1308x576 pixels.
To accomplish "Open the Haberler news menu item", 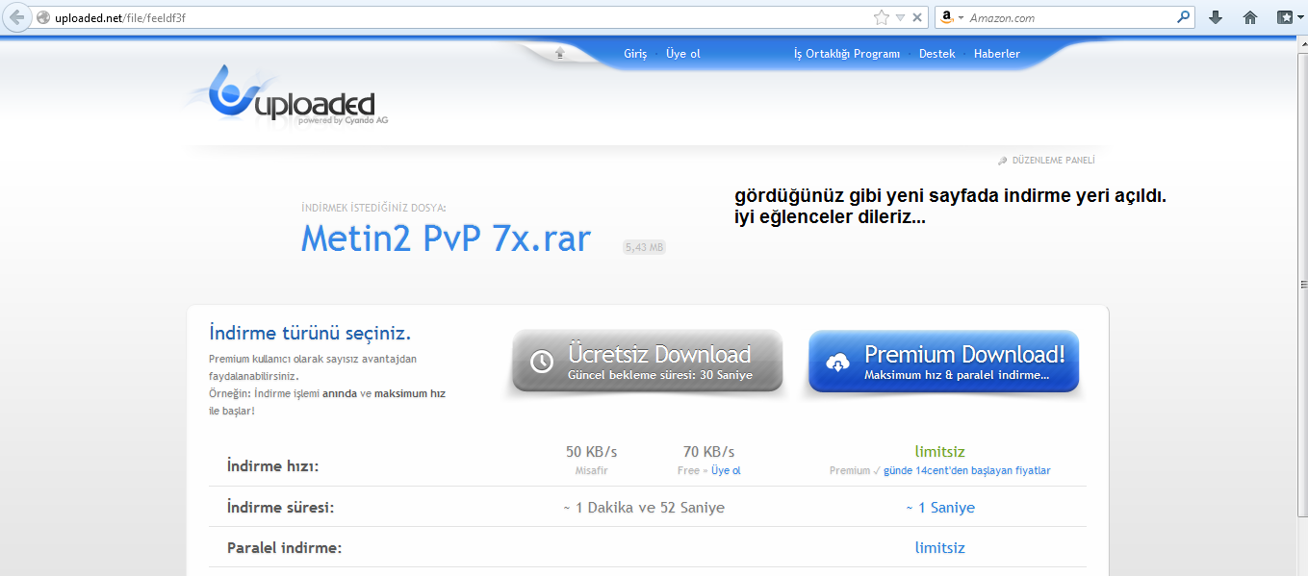I will tap(997, 54).
